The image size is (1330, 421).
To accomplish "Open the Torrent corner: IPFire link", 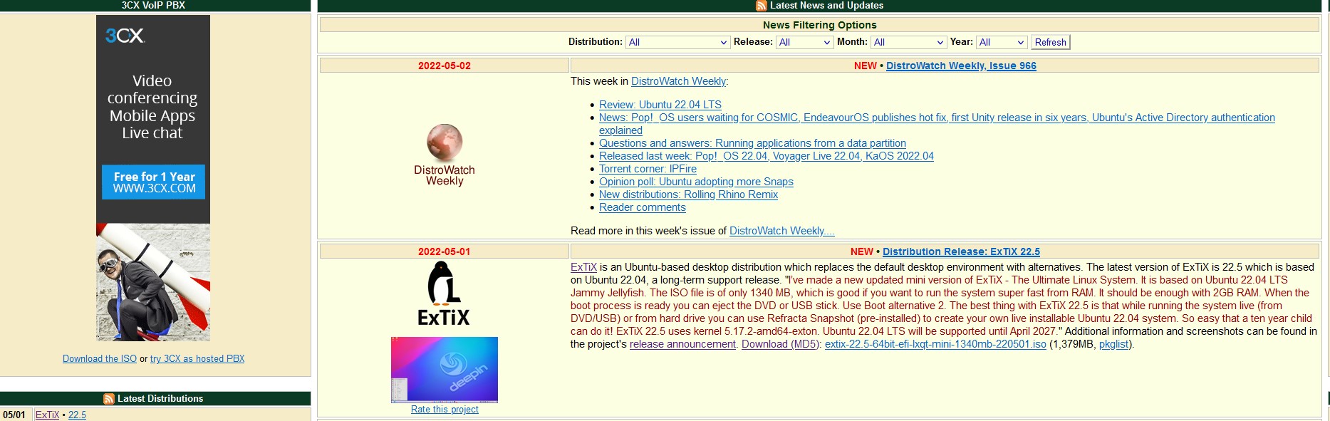I will pyautogui.click(x=648, y=169).
